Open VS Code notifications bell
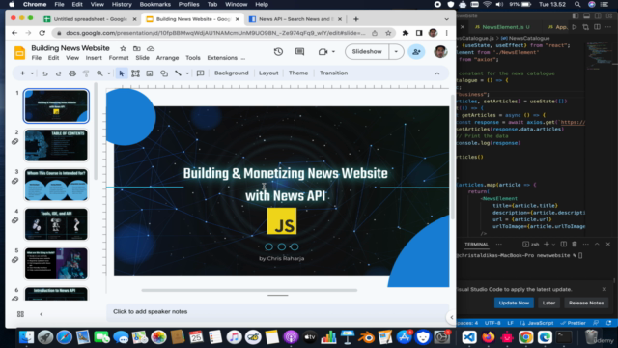Viewport: 618px width, 348px height. (x=609, y=323)
